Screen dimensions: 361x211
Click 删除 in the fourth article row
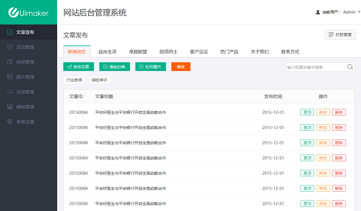point(339,158)
